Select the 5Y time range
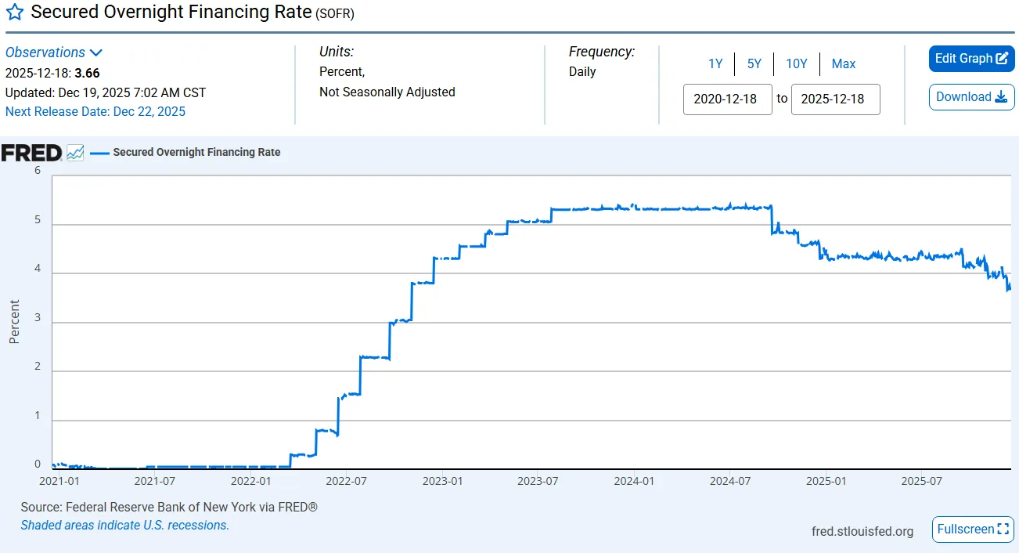Screen dimensions: 1019x553 tap(754, 64)
